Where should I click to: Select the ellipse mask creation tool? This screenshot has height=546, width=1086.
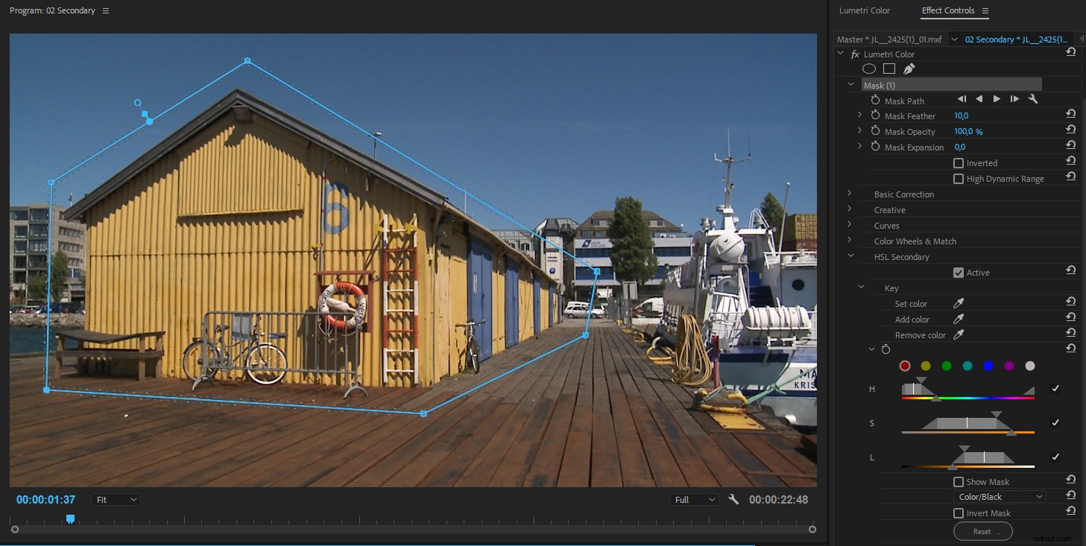click(x=868, y=69)
